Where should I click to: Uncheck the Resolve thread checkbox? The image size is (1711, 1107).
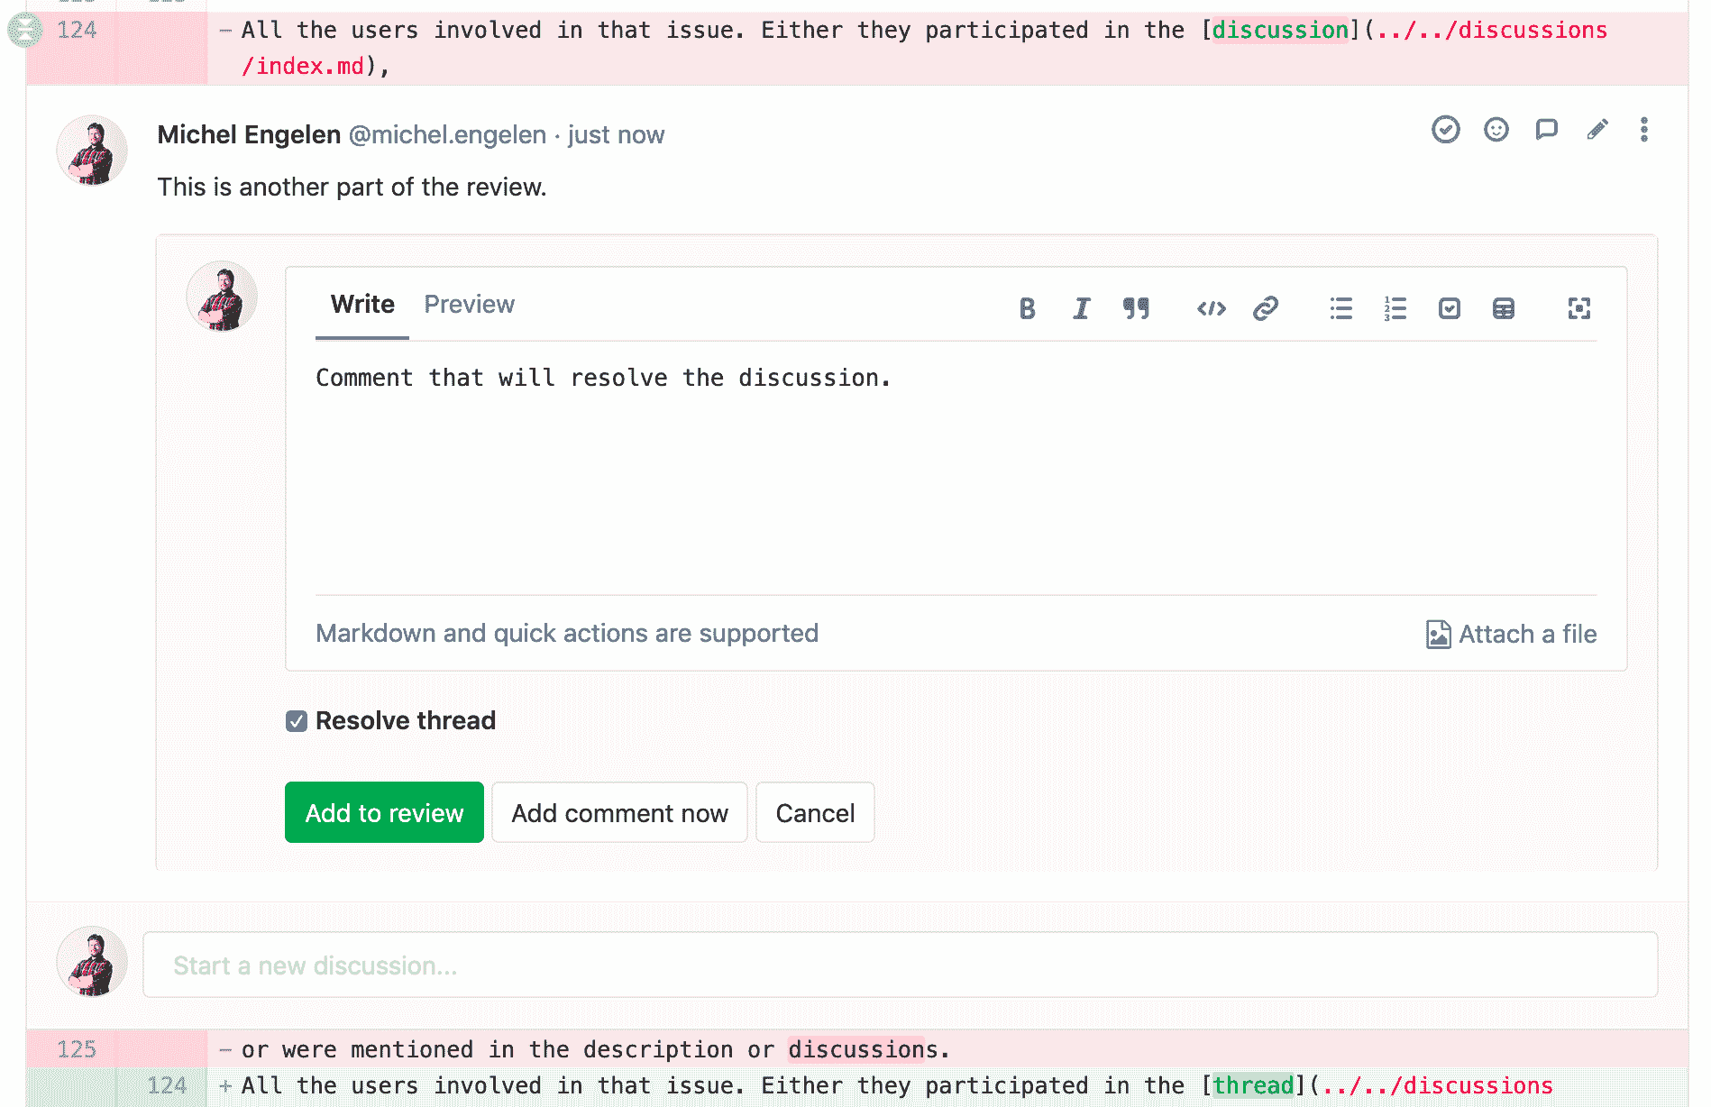[x=296, y=720]
